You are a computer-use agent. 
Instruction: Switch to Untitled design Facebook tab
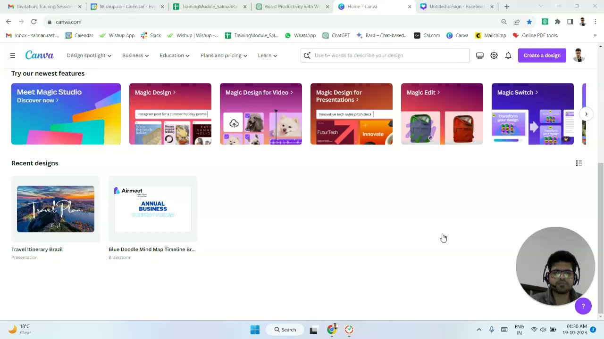coord(457,7)
